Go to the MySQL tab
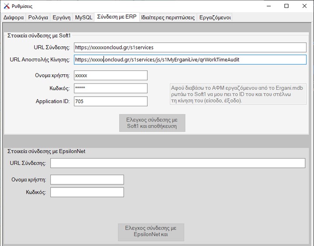This screenshot has height=246, width=314. coord(84,17)
